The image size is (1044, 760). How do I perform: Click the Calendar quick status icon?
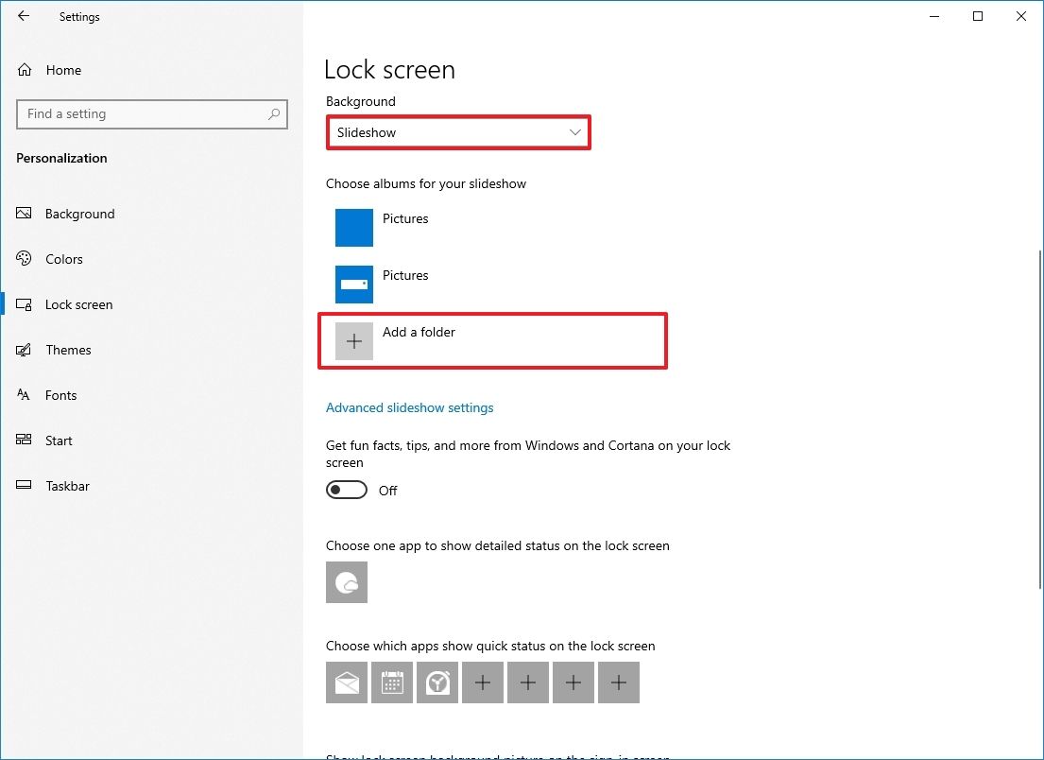coord(391,682)
